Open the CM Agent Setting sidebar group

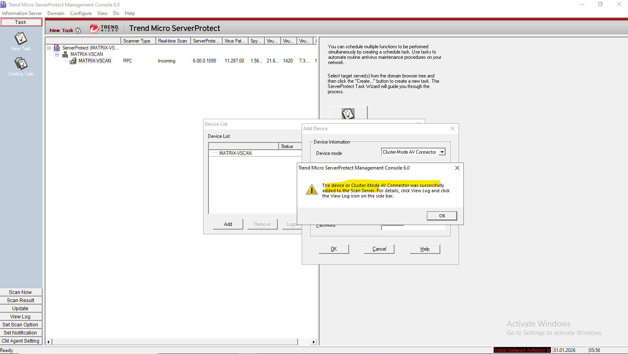pyautogui.click(x=21, y=341)
